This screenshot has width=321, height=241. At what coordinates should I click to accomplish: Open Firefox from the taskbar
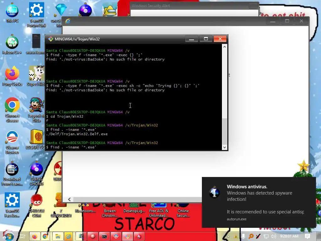(x=34, y=236)
